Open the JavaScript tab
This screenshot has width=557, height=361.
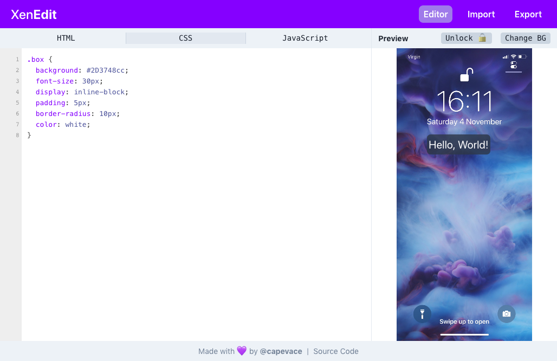pos(305,38)
